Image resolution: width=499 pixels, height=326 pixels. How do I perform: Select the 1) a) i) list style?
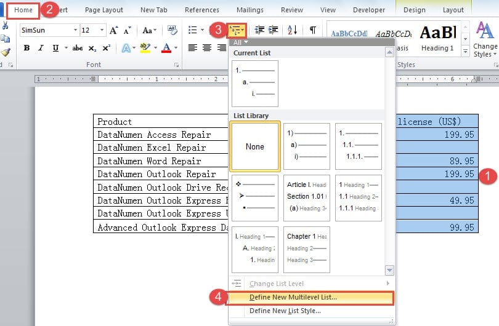pyautogui.click(x=307, y=146)
